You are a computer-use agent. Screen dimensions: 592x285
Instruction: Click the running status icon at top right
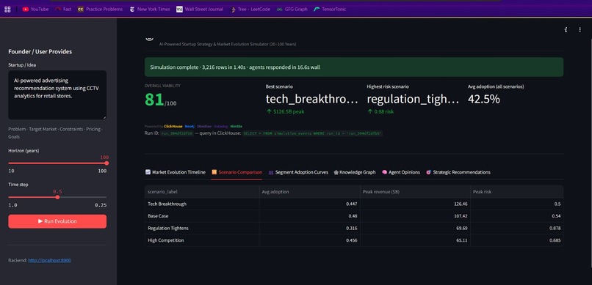pyautogui.click(x=566, y=29)
